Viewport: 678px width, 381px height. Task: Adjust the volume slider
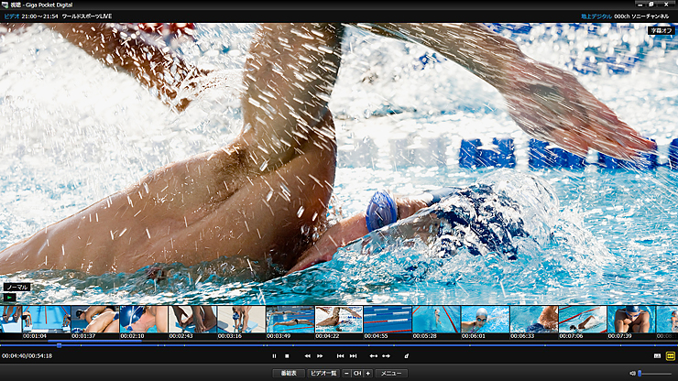[x=654, y=374]
